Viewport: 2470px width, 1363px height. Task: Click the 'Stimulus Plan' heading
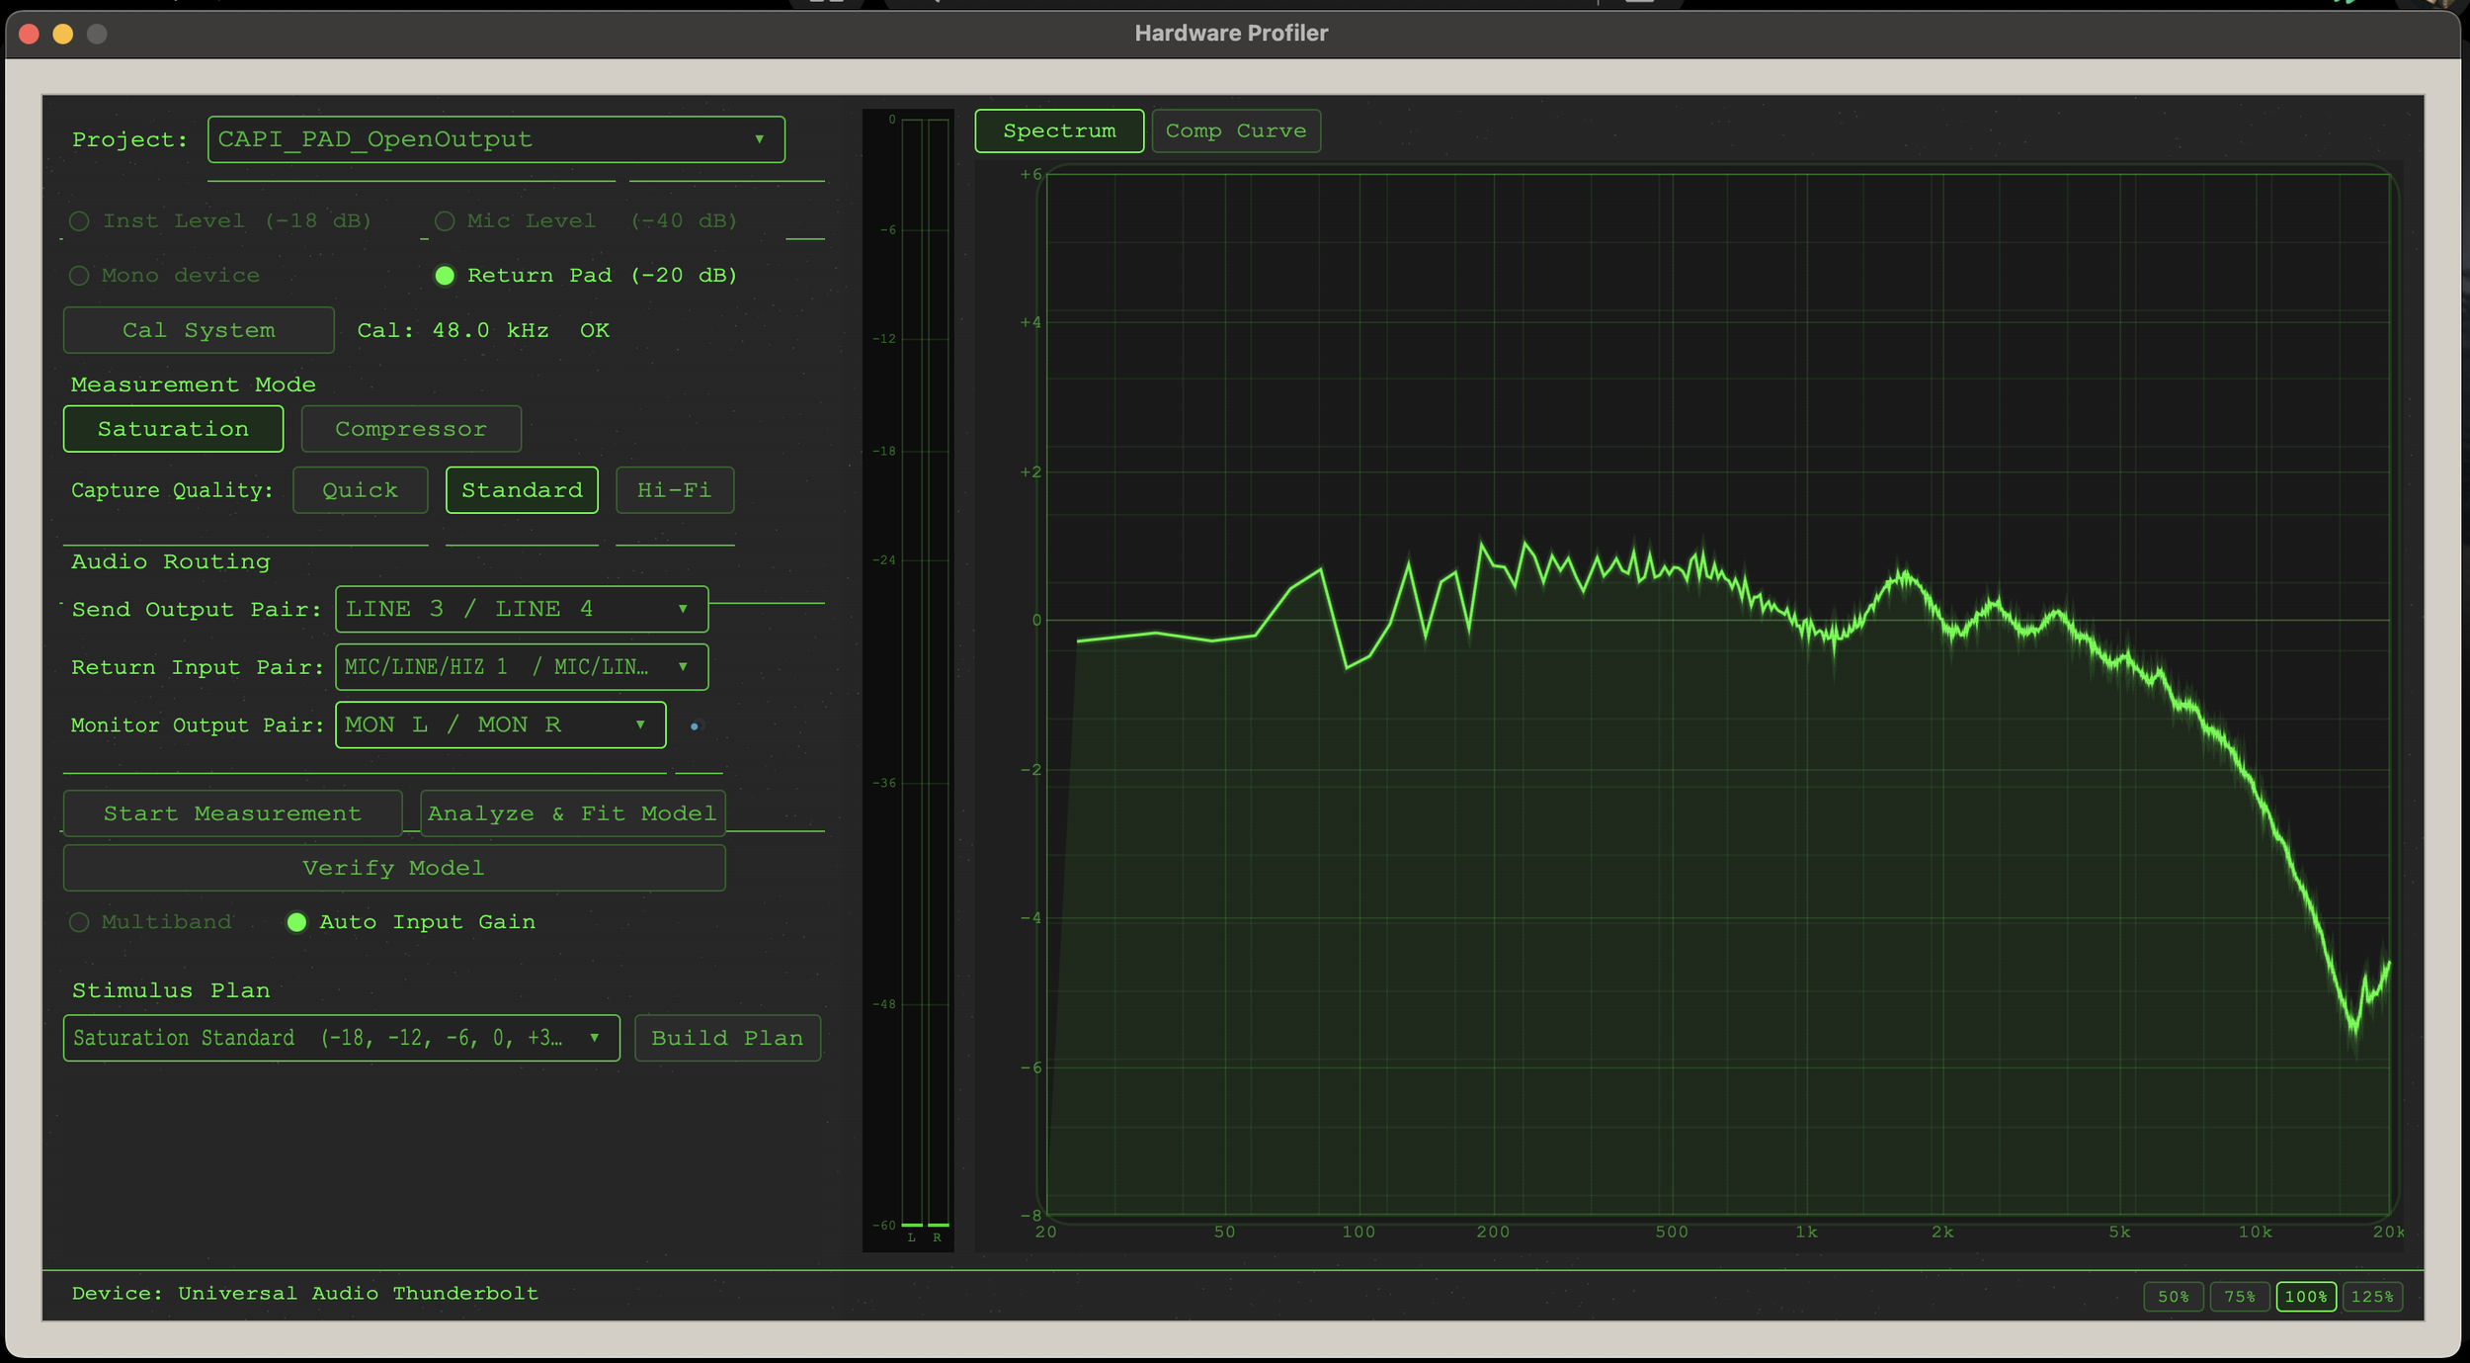(x=171, y=990)
